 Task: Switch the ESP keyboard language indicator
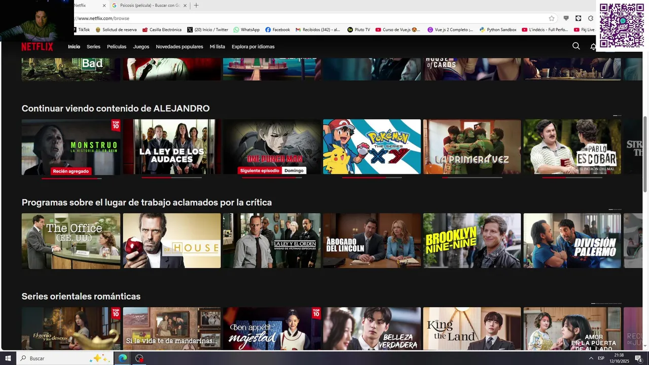click(601, 358)
